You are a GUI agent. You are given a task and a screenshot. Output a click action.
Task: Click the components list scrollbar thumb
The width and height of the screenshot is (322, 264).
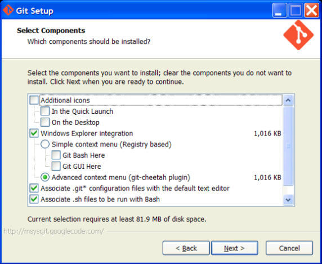[x=288, y=146]
